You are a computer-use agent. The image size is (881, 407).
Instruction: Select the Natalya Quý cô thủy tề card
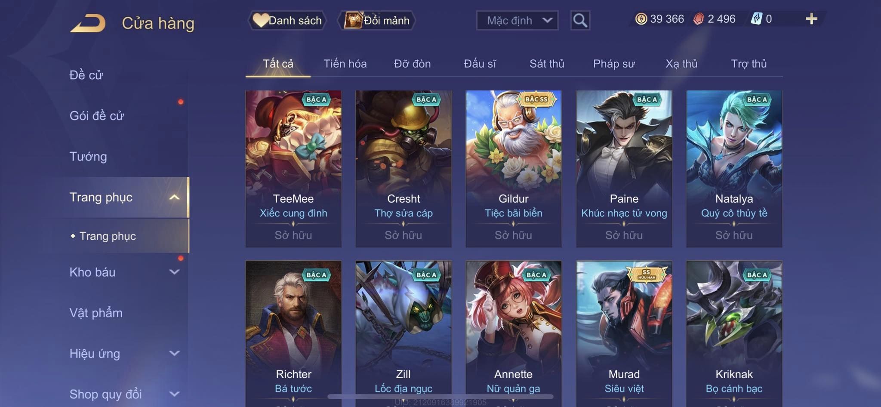point(734,169)
